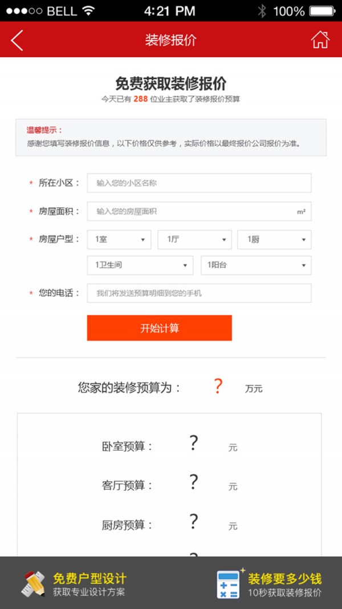
Task: Tap the orange question mark total budget
Action: coord(218,387)
